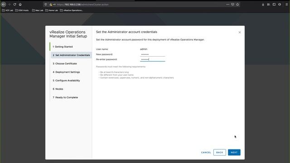
Task: Open the VCF Lab bookmark folder
Action: pyautogui.click(x=8, y=10)
